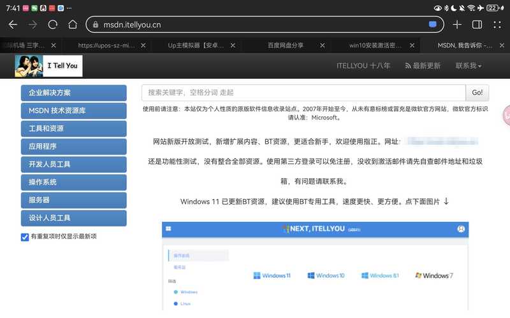This screenshot has width=510, height=318.
Task: Click the blue icon inside address bar
Action: [433, 24]
